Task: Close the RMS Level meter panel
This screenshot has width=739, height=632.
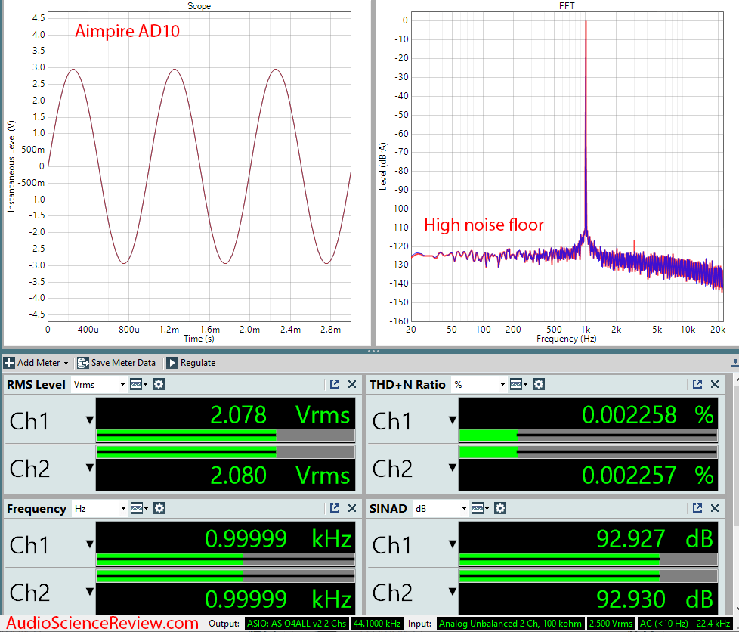Action: pos(352,384)
